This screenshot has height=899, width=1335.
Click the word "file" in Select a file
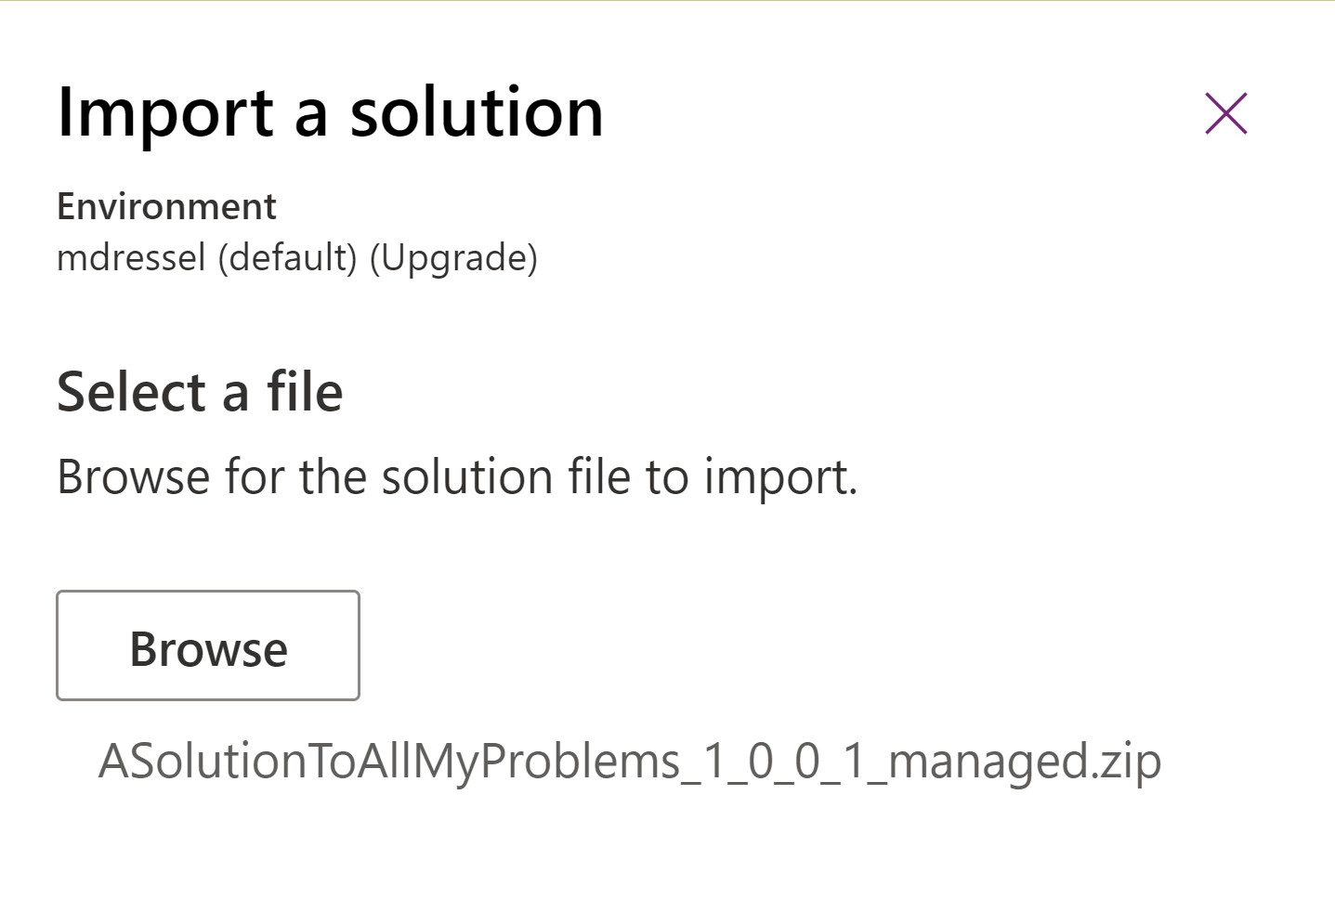(x=305, y=391)
